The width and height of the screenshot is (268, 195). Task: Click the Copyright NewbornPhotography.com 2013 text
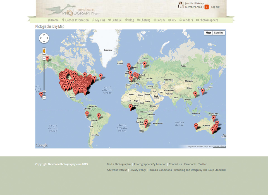[x=61, y=164]
